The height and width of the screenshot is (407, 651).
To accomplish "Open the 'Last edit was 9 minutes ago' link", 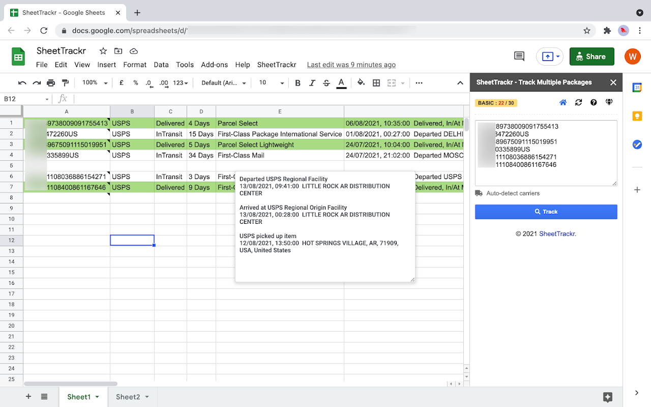I will click(351, 65).
